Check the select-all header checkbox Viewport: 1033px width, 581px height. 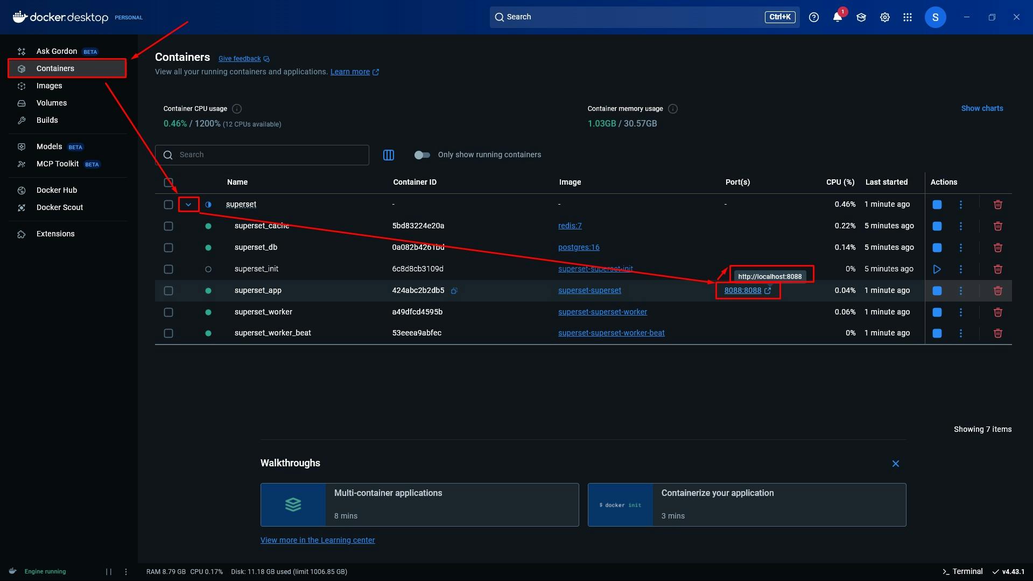coord(168,183)
